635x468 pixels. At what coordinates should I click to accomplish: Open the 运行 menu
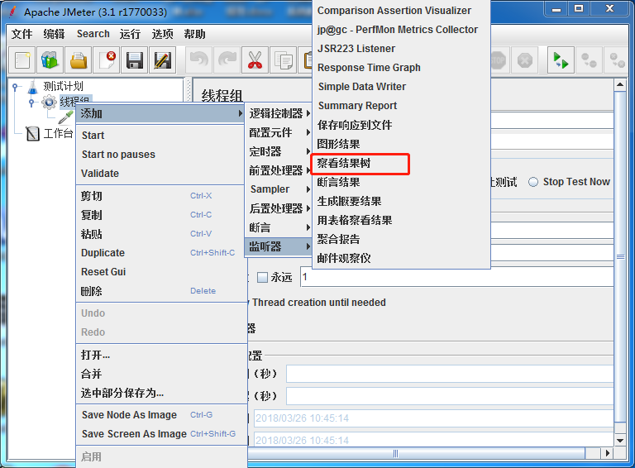click(x=130, y=34)
